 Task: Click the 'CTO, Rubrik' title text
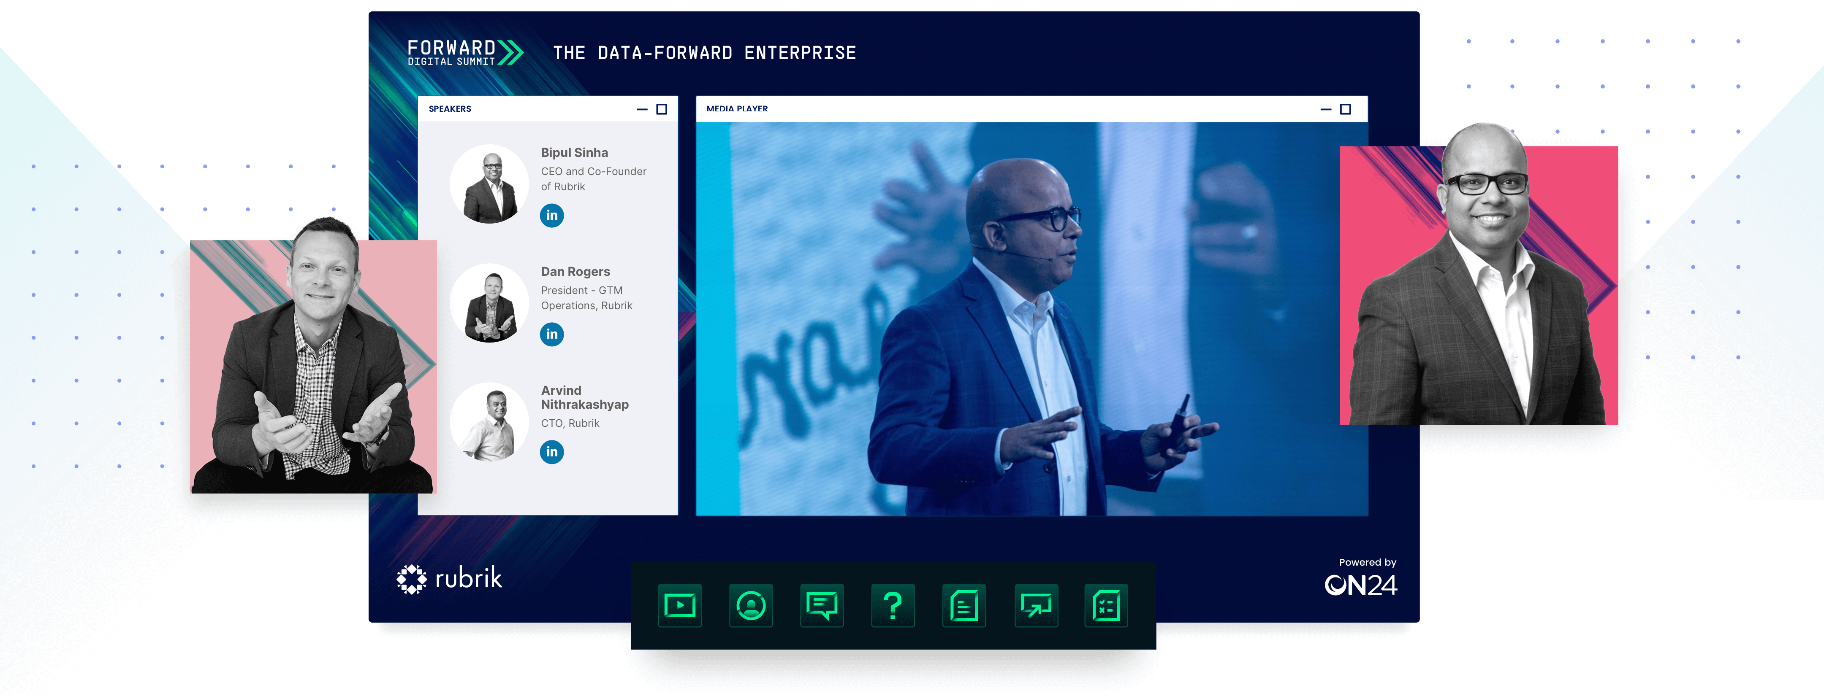[x=570, y=423]
